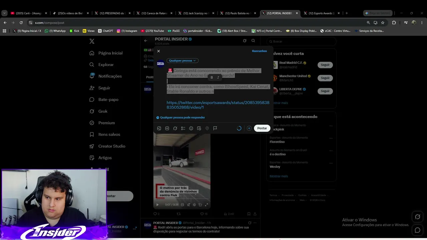427x240 pixels.
Task: Open a new browser tab
Action: click(347, 13)
